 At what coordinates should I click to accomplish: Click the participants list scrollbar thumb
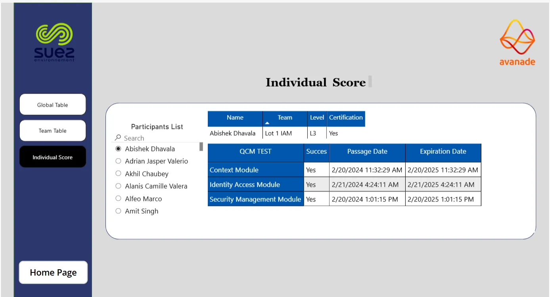pos(201,147)
